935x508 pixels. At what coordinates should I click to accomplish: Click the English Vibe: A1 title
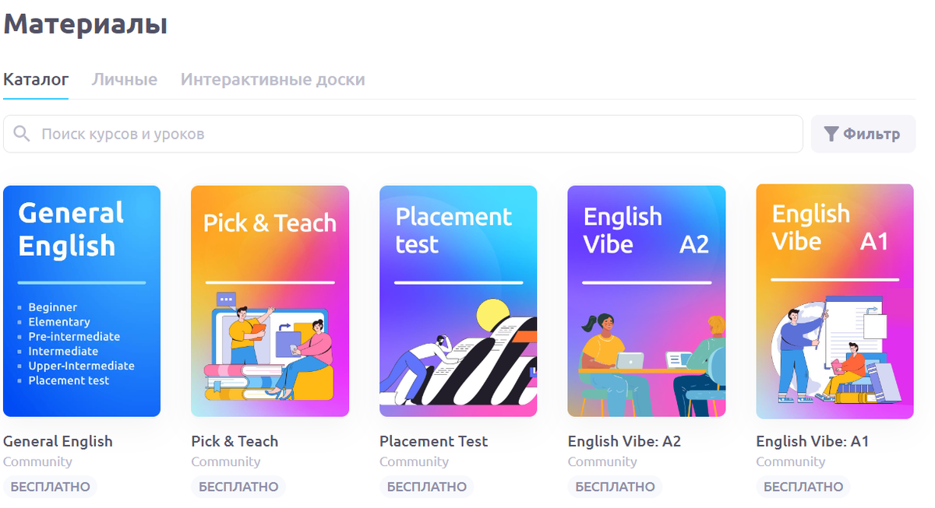(x=812, y=441)
